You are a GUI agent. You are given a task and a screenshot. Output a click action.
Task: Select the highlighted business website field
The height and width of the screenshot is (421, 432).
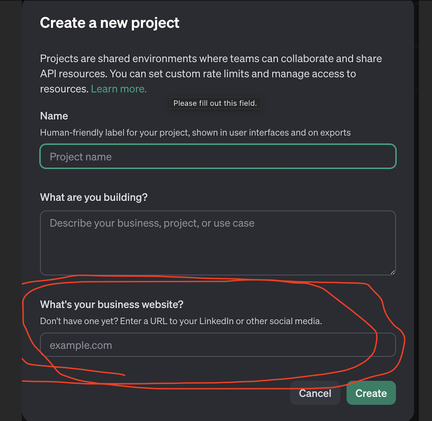pos(217,345)
